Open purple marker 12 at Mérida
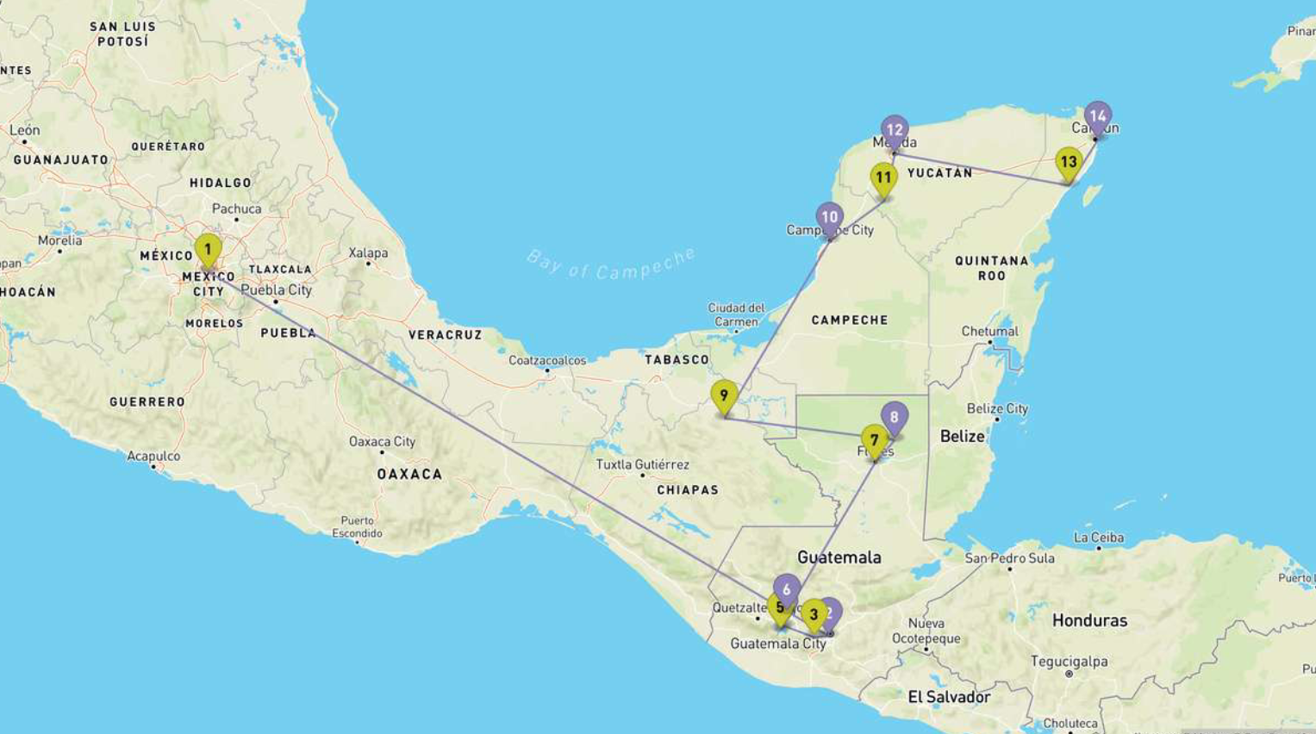This screenshot has height=734, width=1316. coord(895,130)
